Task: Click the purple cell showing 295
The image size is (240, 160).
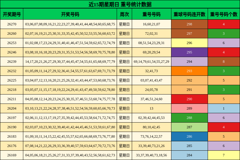Action: tap(189, 52)
